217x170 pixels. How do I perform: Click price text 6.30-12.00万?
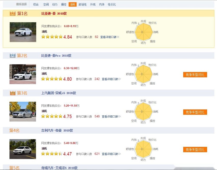click(72, 68)
